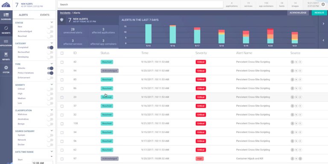This screenshot has height=164, width=328.
Task: Click the N source icon for alert 94
Action: [x=296, y=71]
